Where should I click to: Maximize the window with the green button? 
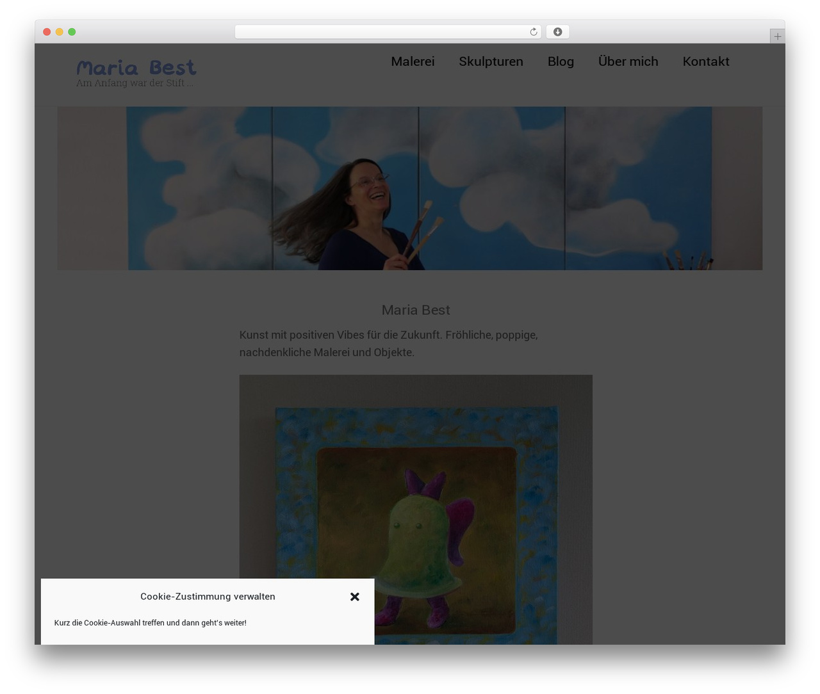[x=72, y=32]
